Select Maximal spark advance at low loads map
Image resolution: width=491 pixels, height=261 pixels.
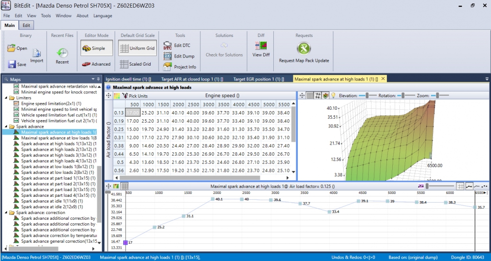[59, 138]
